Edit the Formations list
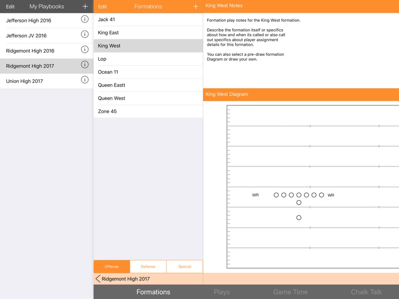This screenshot has width=399, height=299. click(102, 6)
